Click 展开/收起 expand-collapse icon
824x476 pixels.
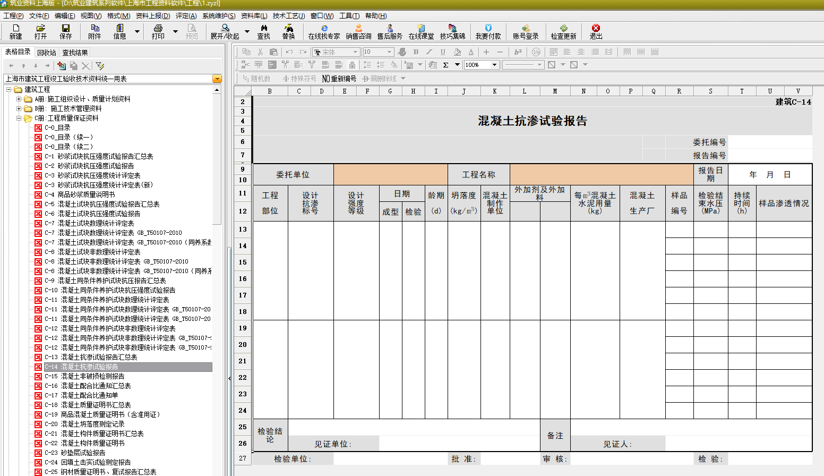tap(225, 32)
